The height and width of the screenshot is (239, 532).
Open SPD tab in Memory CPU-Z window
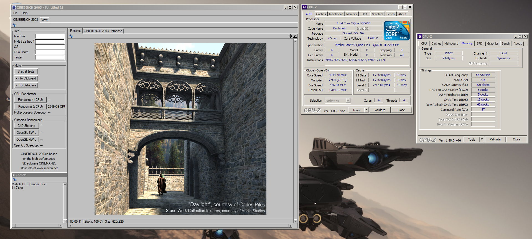(480, 43)
